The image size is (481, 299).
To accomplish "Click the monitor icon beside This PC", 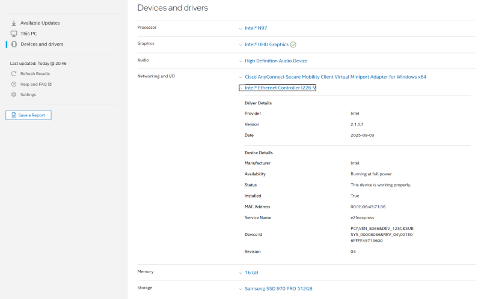I will click(x=14, y=34).
